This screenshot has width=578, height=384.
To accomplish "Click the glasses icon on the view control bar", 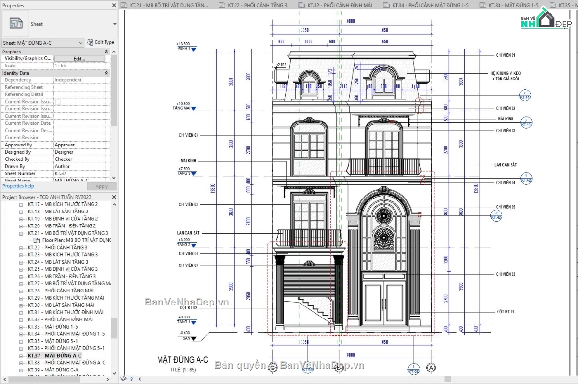I will click(x=124, y=379).
